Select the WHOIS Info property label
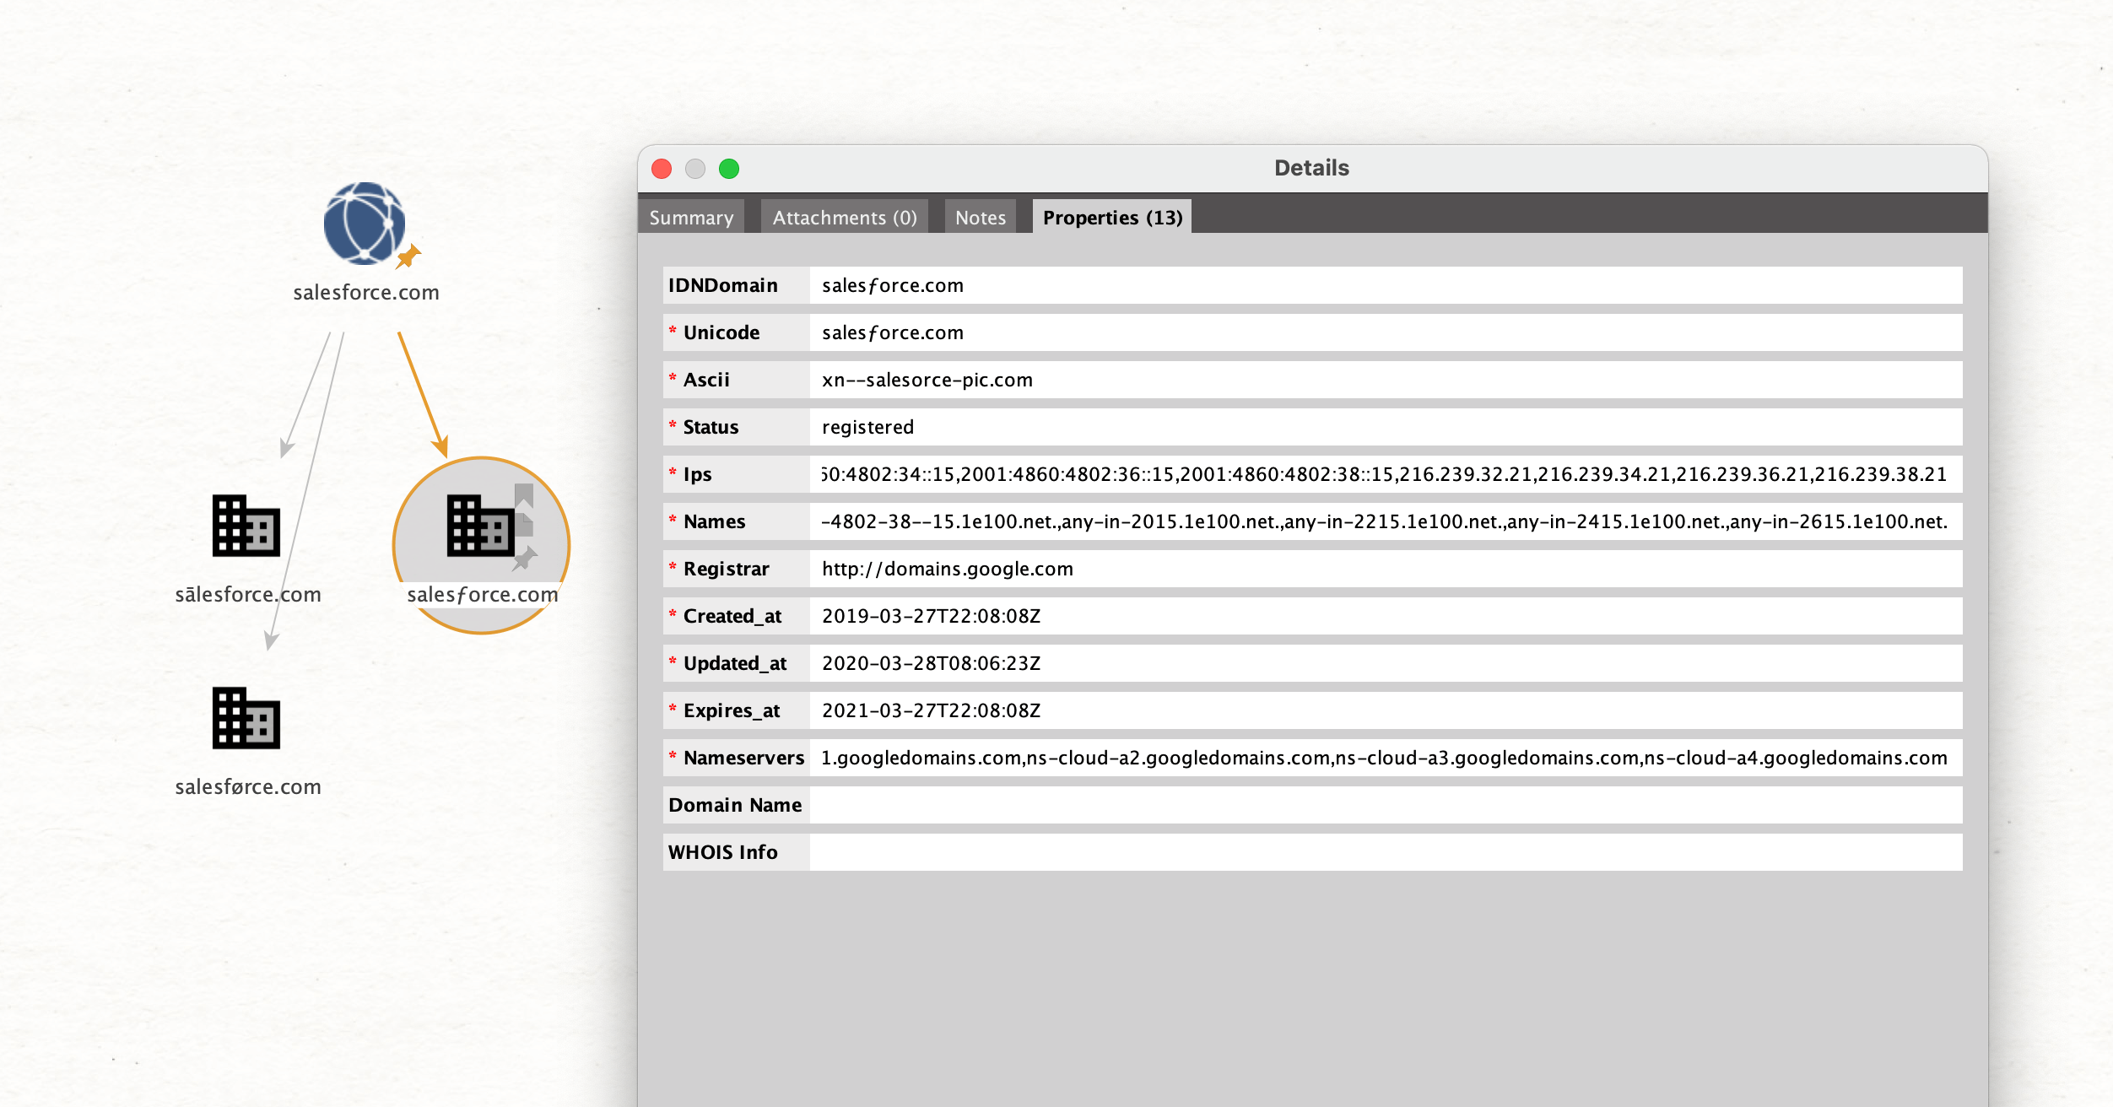Viewport: 2113px width, 1107px height. [x=736, y=852]
